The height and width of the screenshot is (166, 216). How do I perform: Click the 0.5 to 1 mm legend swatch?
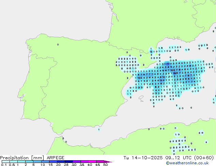pyautogui.click(x=14, y=162)
